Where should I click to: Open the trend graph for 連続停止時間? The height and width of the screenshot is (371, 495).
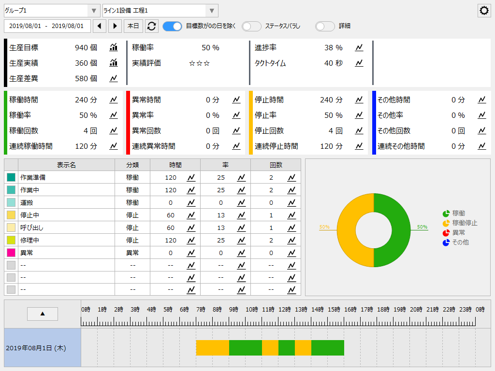point(358,145)
